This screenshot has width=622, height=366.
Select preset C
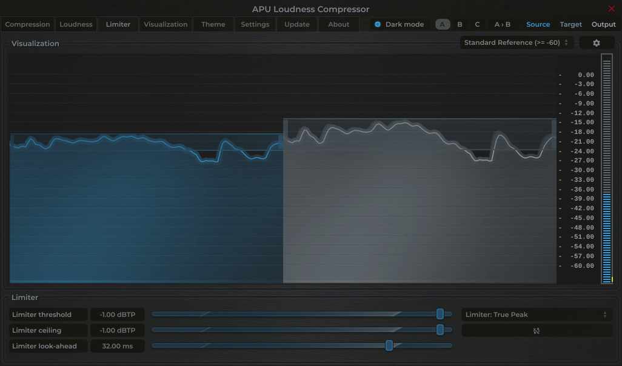477,24
